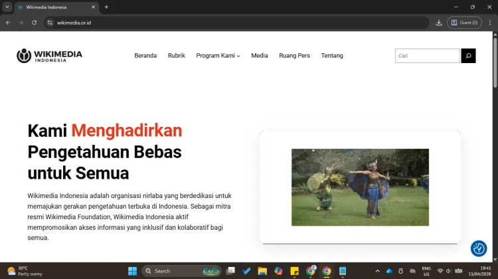The height and width of the screenshot is (279, 498).
Task: Open the browser downloads icon
Action: pos(439,23)
